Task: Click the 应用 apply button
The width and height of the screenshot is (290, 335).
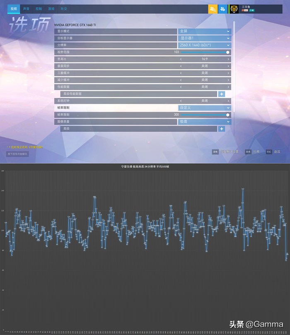Action: (256, 152)
